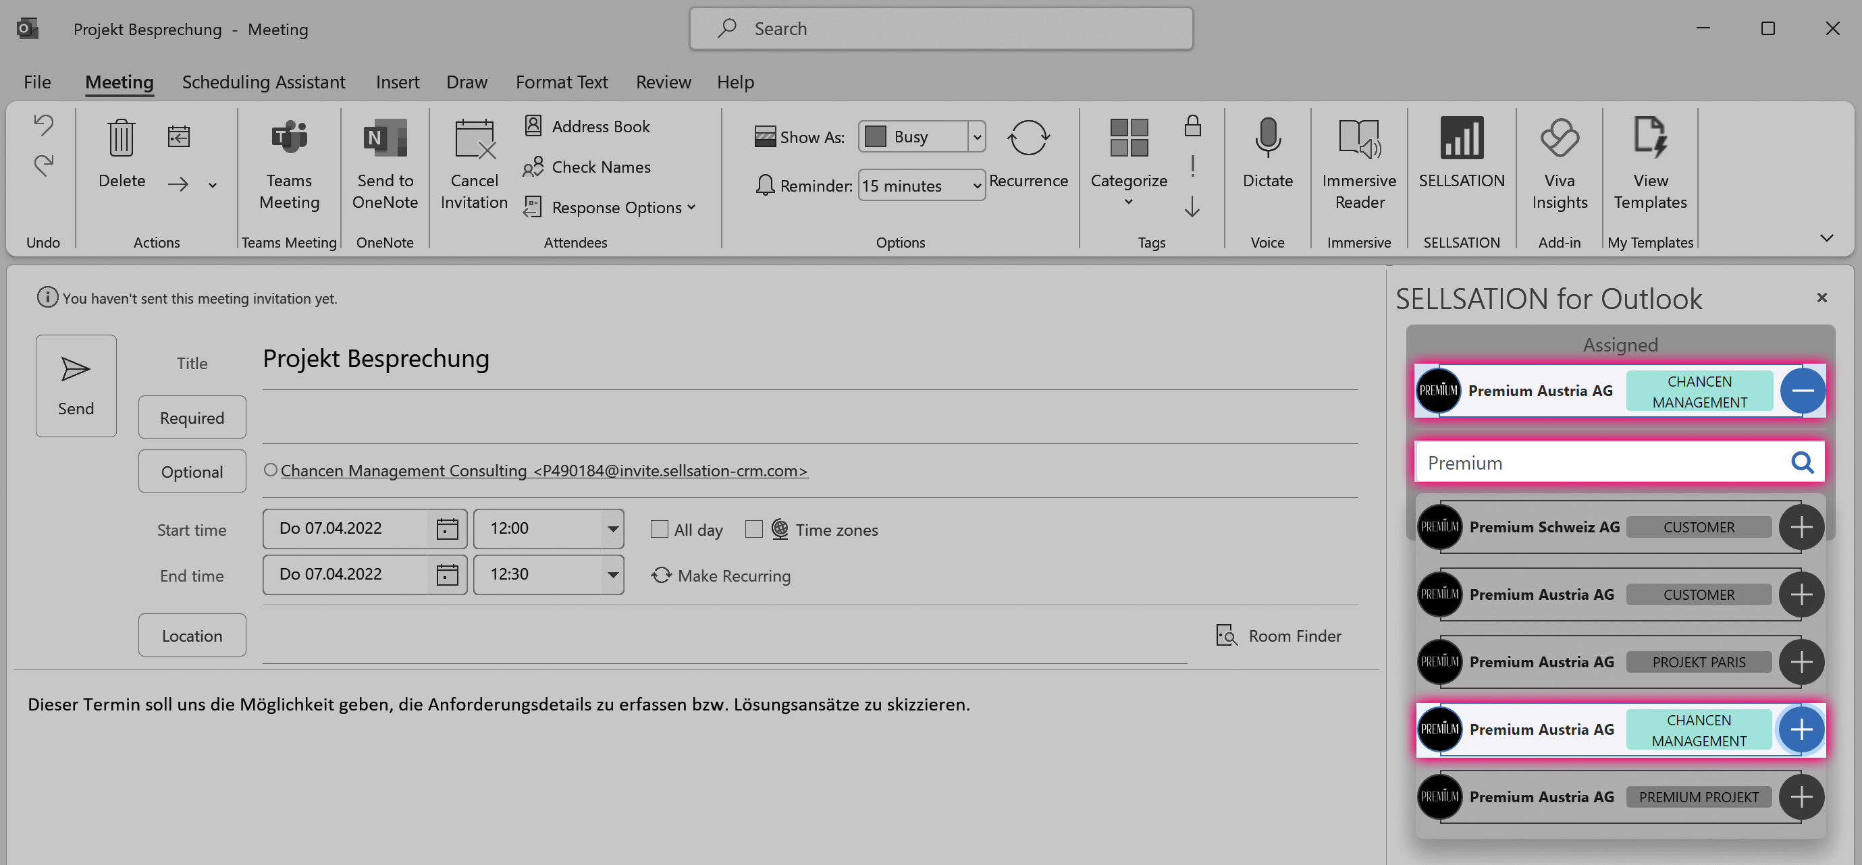
Task: Open SELLSATION add-in from ribbon
Action: (1462, 152)
